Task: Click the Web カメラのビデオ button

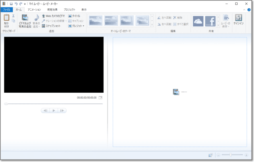Action: (53, 16)
